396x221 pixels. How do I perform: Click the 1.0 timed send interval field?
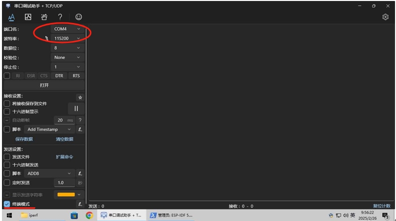(x=64, y=183)
